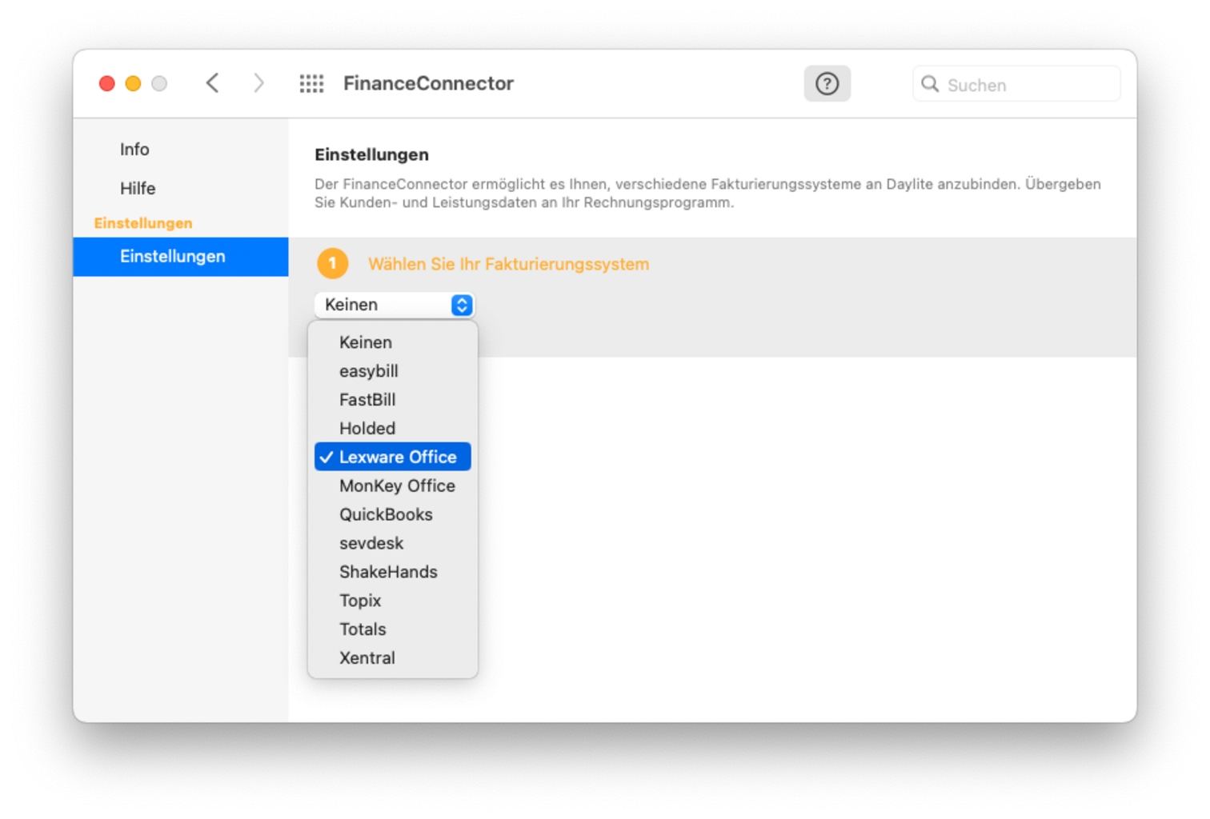Expand the Keinen billing system dropdown
1210x819 pixels.
pyautogui.click(x=395, y=305)
